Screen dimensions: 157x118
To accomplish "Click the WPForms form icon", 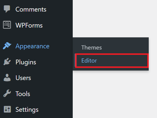I will tap(7, 25).
